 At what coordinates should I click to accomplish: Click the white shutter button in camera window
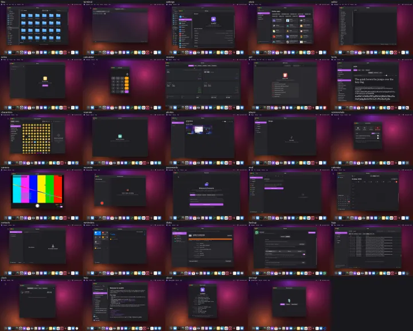[x=37, y=206]
